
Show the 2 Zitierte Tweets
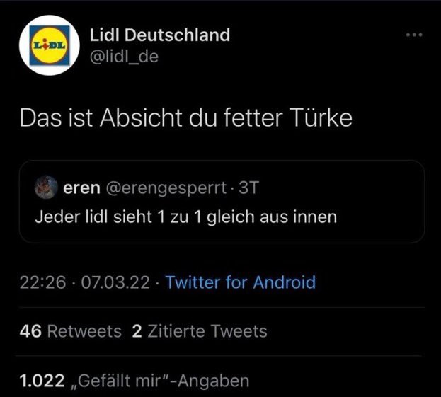pos(137,331)
